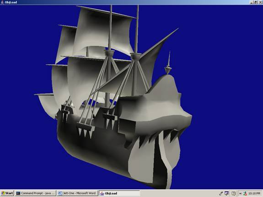Viewport: 263px width, 197px height.
Task: Open the question mark help tray icon
Action: click(233, 193)
